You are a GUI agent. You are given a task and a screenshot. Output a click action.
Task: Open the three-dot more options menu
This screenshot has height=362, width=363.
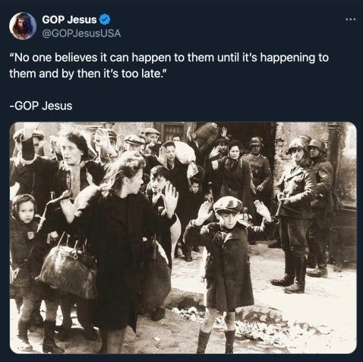(x=351, y=19)
